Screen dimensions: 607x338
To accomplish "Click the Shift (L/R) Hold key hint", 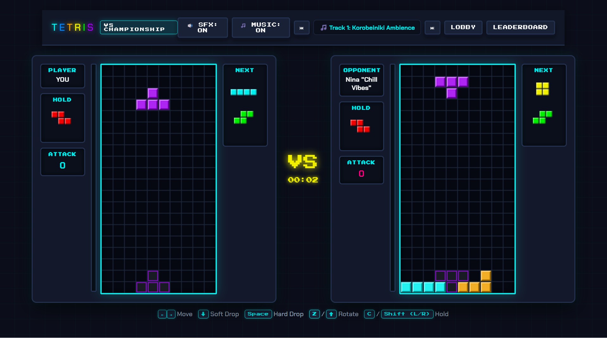I will click(407, 314).
